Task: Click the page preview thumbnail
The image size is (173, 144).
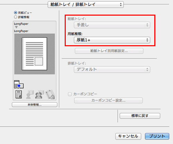Action: click(x=35, y=54)
